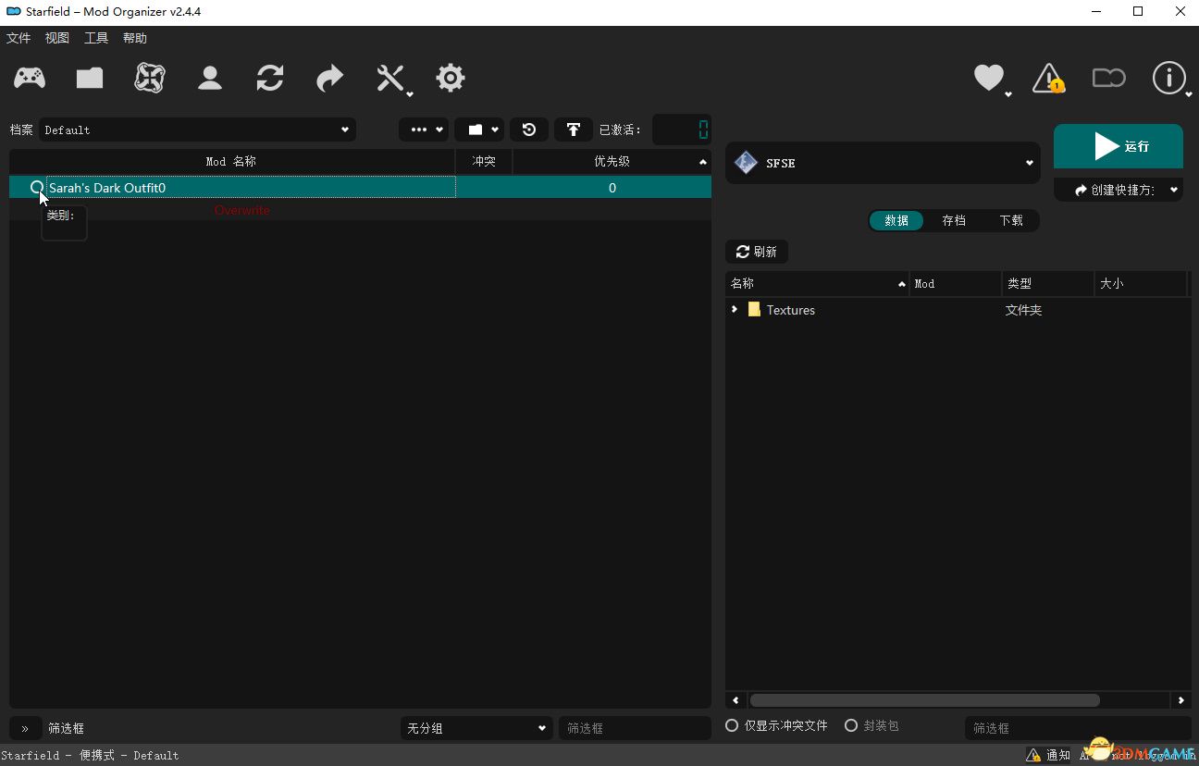Screen dimensions: 1199x766
Task: Toggle the 仅显示冲突文件 option
Action: (732, 726)
